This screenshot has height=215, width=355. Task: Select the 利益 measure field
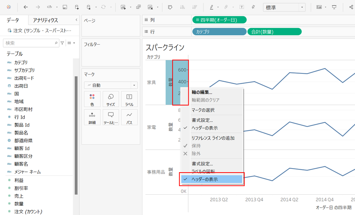click(x=19, y=180)
